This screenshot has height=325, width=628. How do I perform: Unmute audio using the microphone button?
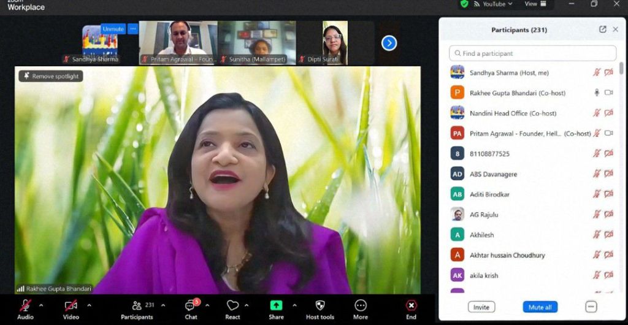point(25,305)
